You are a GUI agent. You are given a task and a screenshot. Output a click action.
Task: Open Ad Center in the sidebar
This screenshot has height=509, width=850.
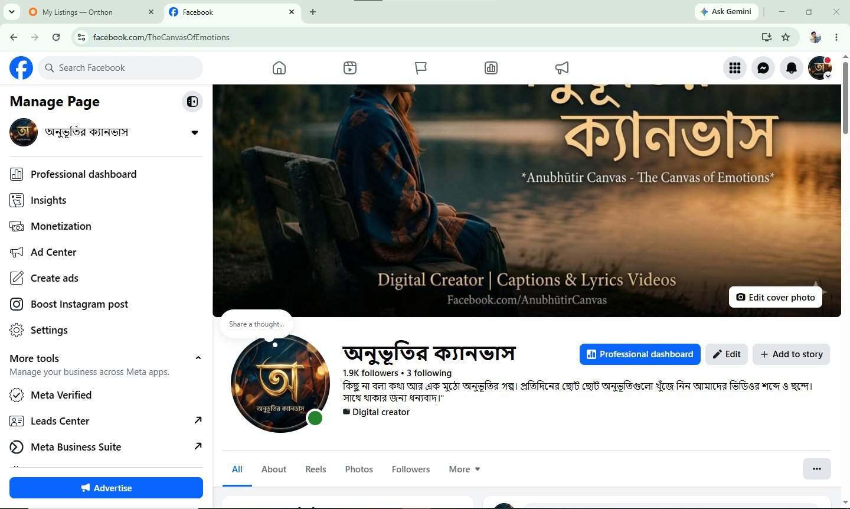[106, 252]
